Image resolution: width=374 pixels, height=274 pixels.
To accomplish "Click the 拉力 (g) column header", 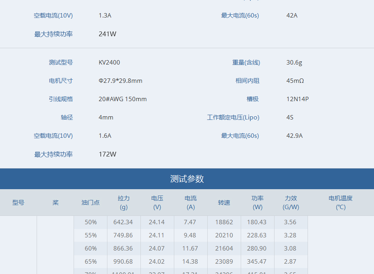I will (124, 203).
